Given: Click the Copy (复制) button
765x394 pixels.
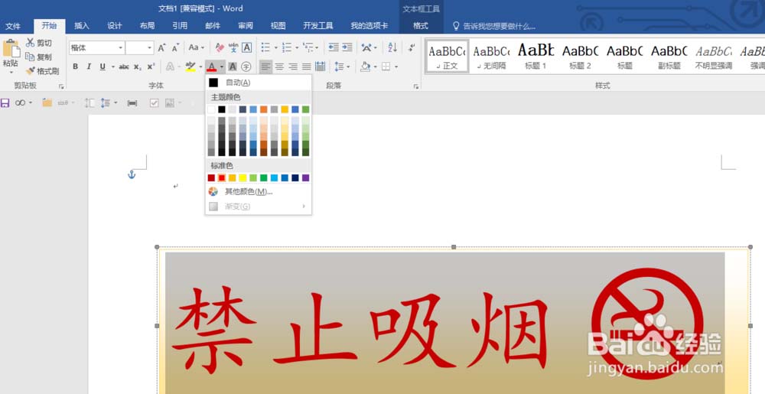Looking at the screenshot, I should click(x=39, y=57).
